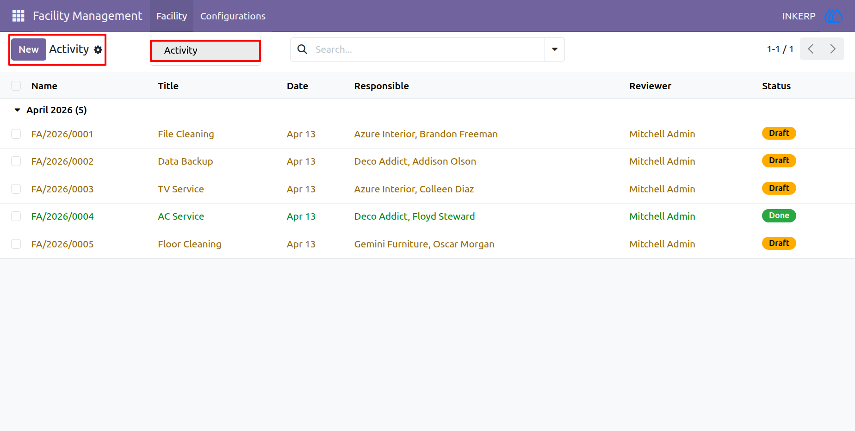Click the Data Backup title cell
This screenshot has height=431, width=855.
click(x=186, y=161)
